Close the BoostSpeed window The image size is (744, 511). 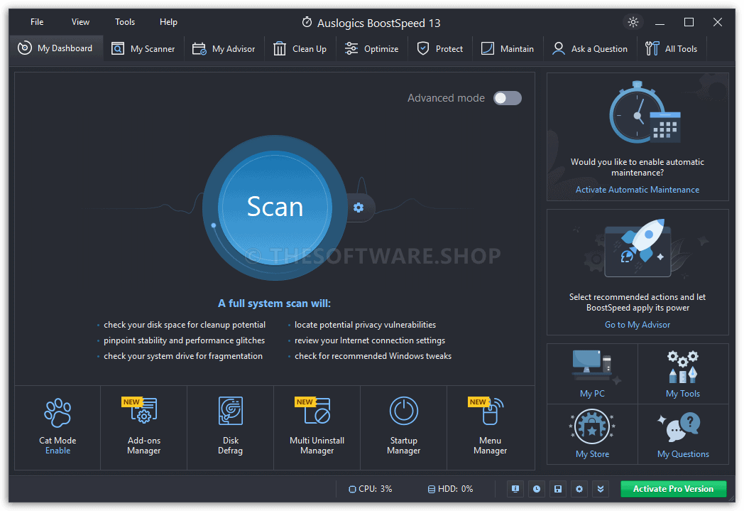(x=718, y=22)
